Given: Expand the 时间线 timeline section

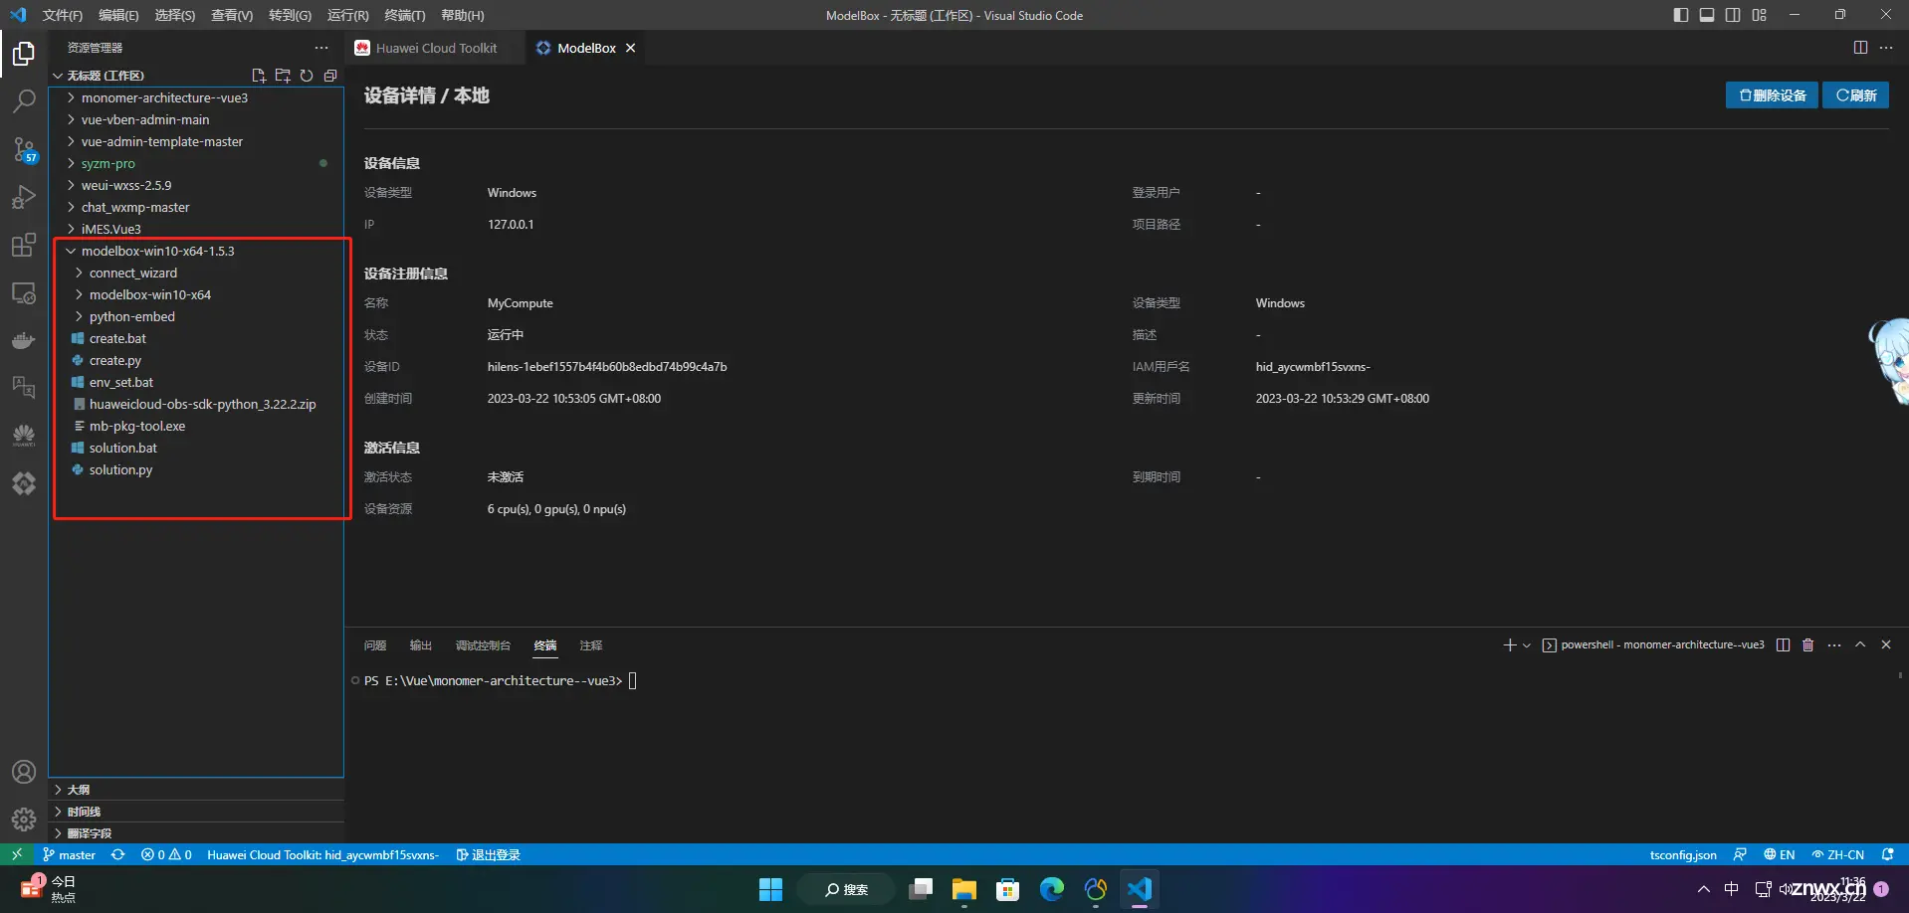Looking at the screenshot, I should point(196,812).
